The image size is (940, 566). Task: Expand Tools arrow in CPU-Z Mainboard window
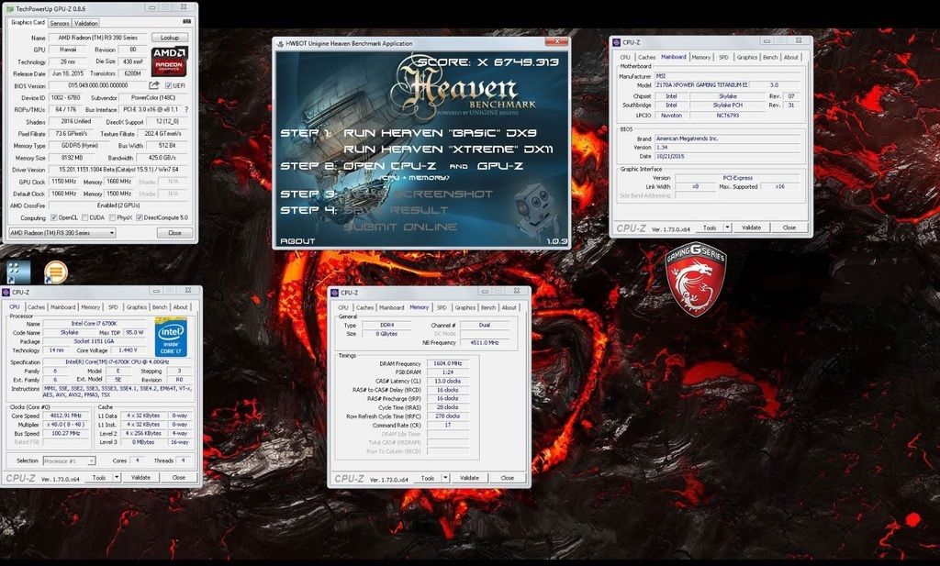tap(727, 228)
